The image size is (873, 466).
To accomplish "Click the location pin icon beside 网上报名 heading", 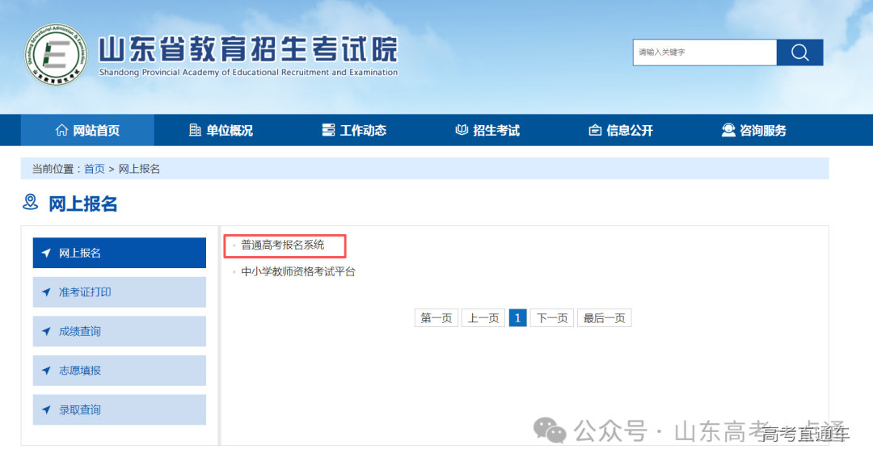I will point(31,203).
